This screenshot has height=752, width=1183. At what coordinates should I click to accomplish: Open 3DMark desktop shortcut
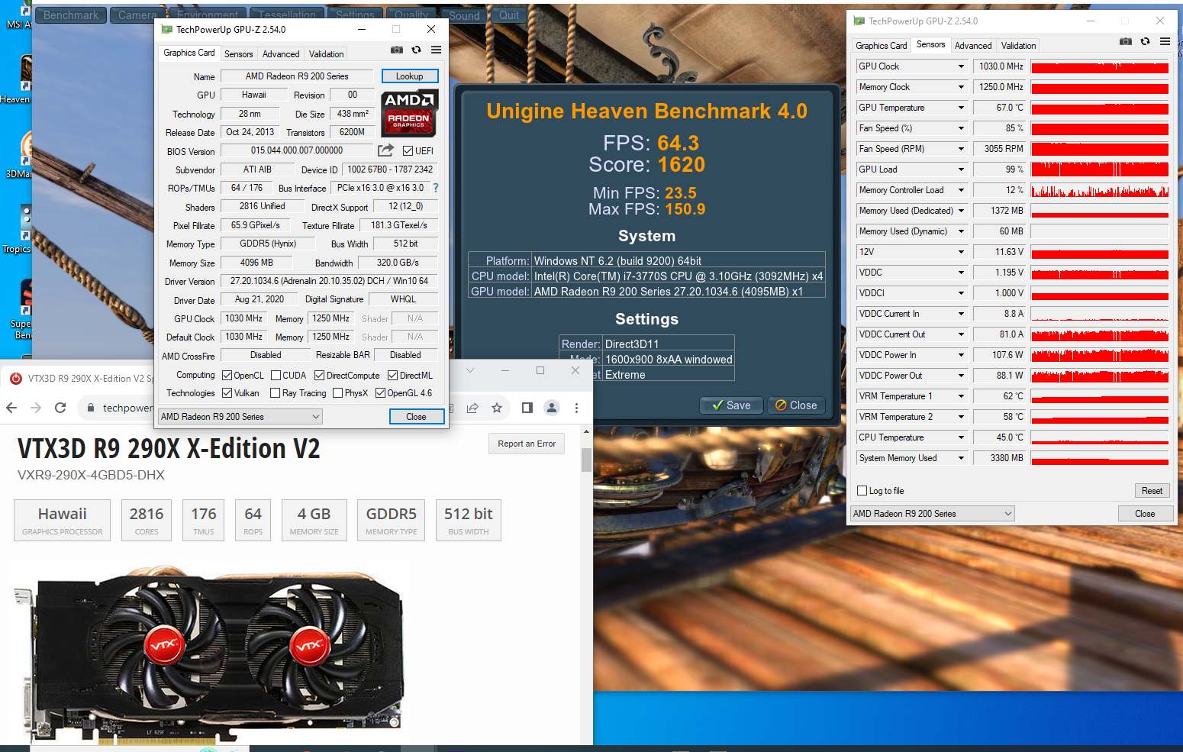click(18, 155)
